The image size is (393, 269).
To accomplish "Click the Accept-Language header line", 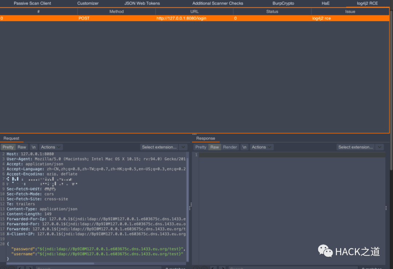I will (96, 169).
